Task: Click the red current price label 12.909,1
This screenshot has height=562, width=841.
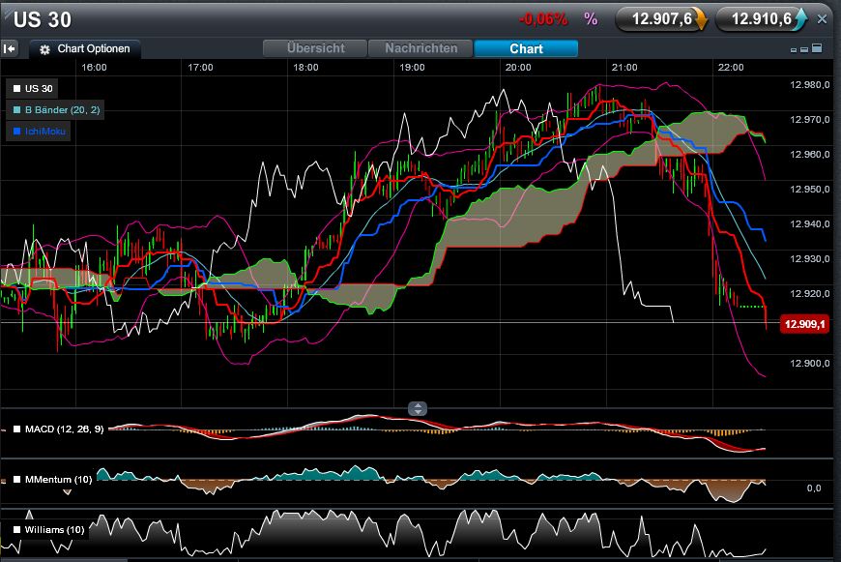Action: [x=804, y=324]
